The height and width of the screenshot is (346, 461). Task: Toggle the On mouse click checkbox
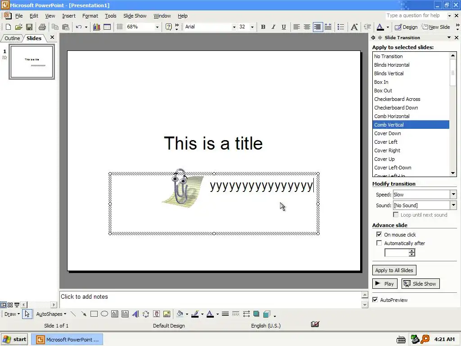point(379,234)
